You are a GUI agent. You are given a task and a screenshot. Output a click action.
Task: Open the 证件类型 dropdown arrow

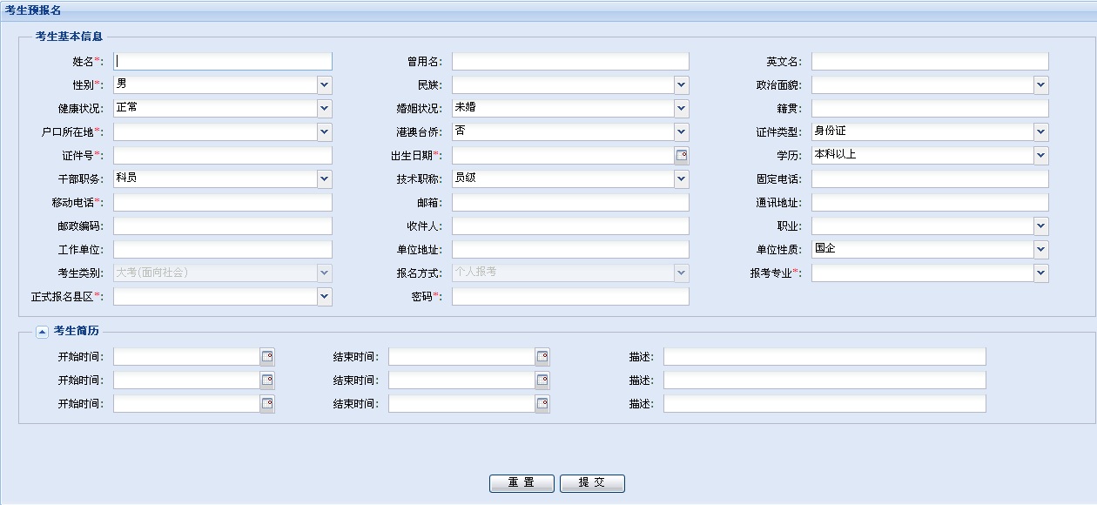tap(1040, 132)
